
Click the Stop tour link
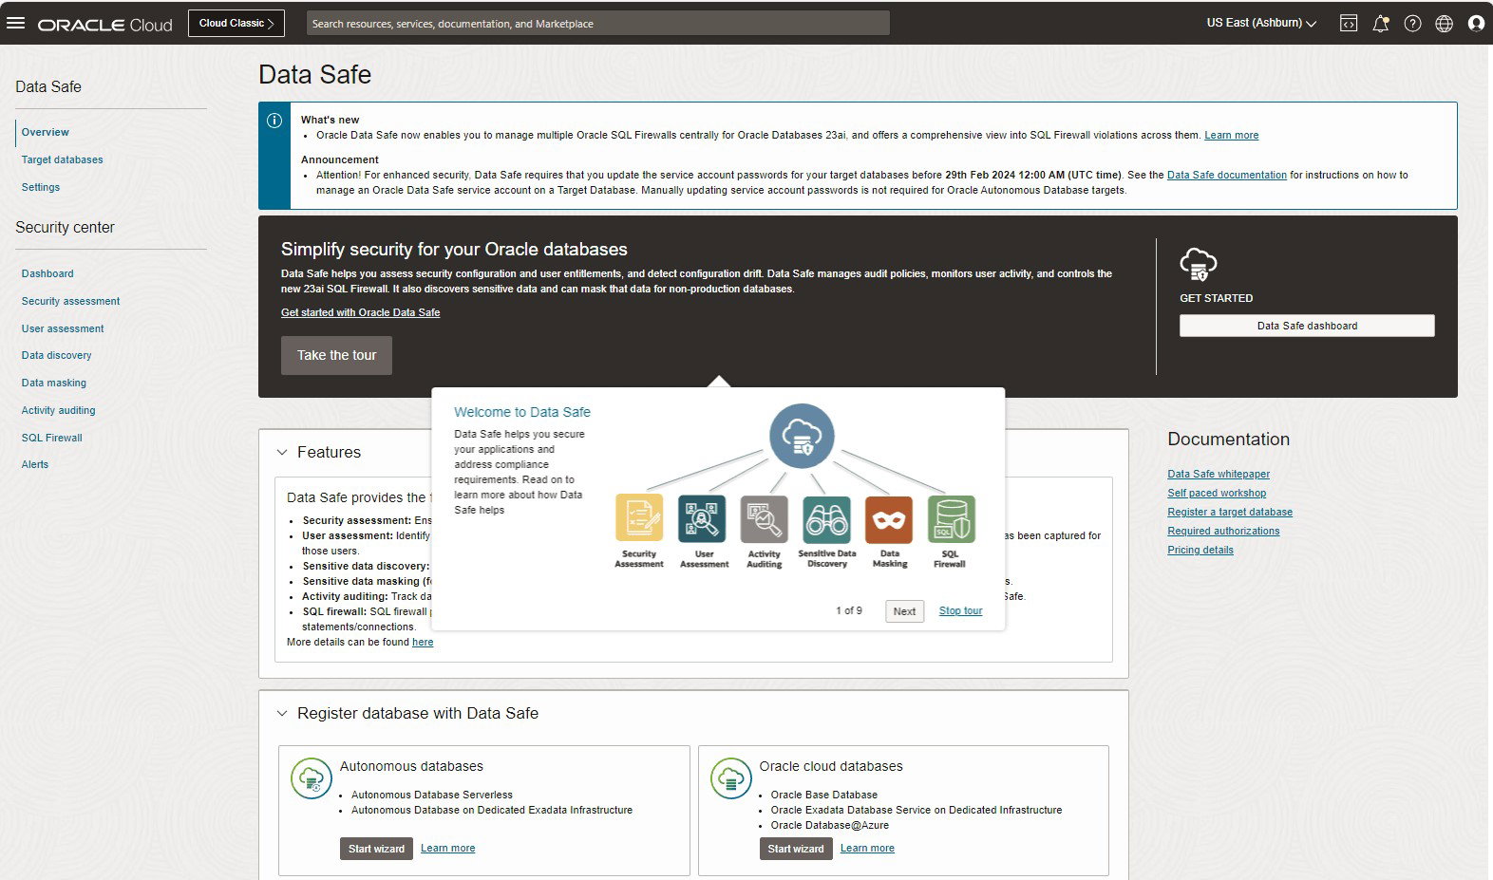(x=960, y=610)
